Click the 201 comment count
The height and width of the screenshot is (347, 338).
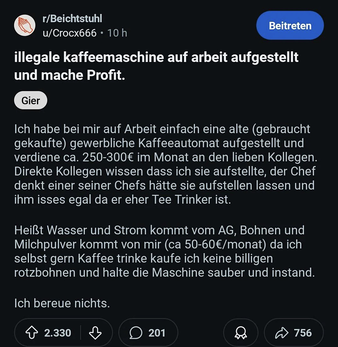pyautogui.click(x=157, y=333)
